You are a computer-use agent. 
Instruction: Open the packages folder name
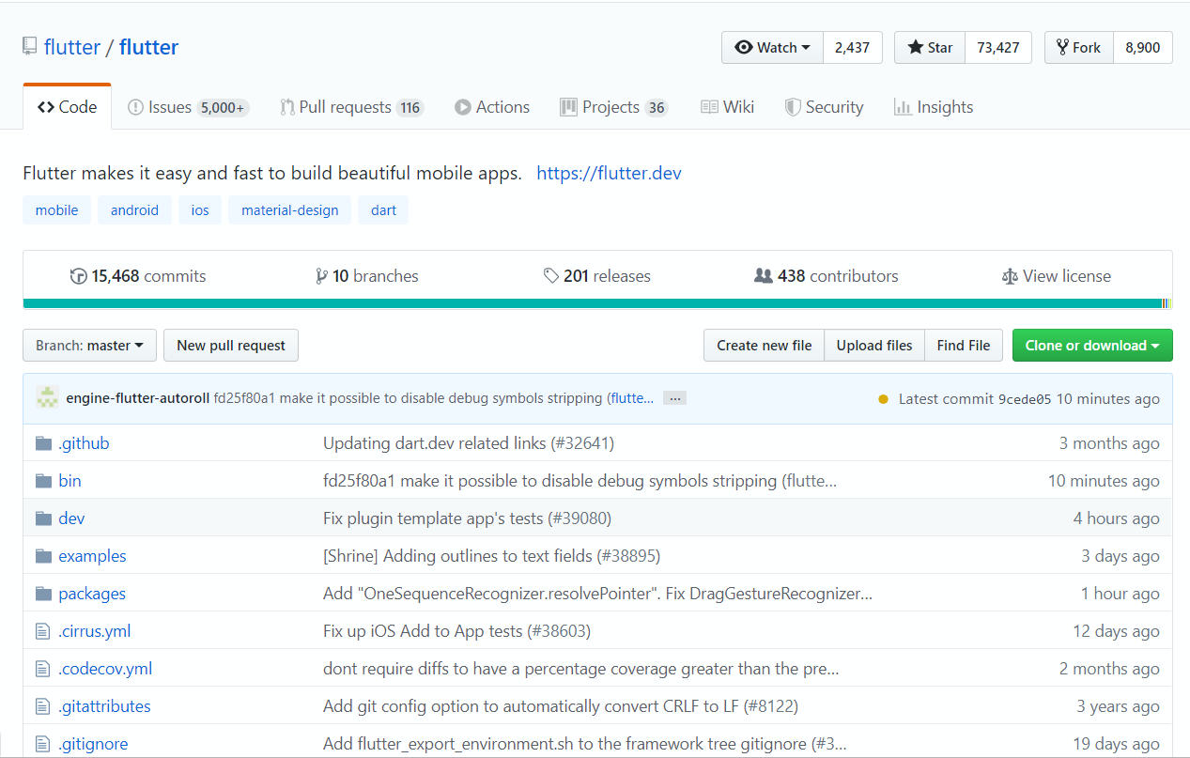click(92, 594)
